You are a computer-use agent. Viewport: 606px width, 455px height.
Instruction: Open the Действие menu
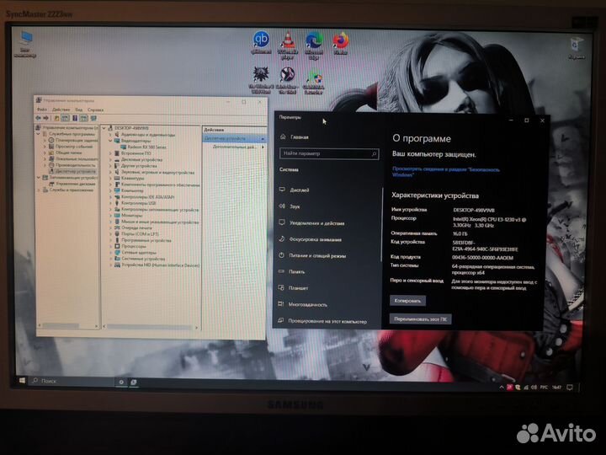click(61, 110)
